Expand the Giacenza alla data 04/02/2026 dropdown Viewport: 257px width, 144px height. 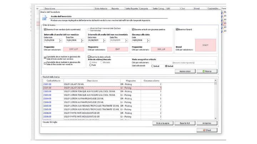point(148,41)
